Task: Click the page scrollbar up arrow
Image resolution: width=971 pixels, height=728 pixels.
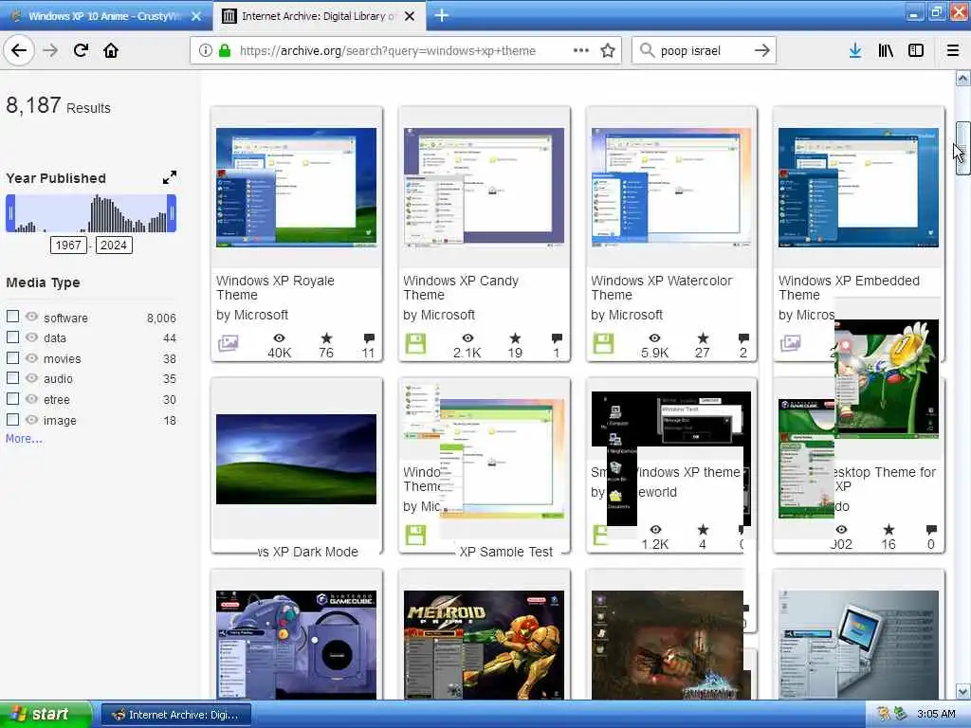Action: 962,78
